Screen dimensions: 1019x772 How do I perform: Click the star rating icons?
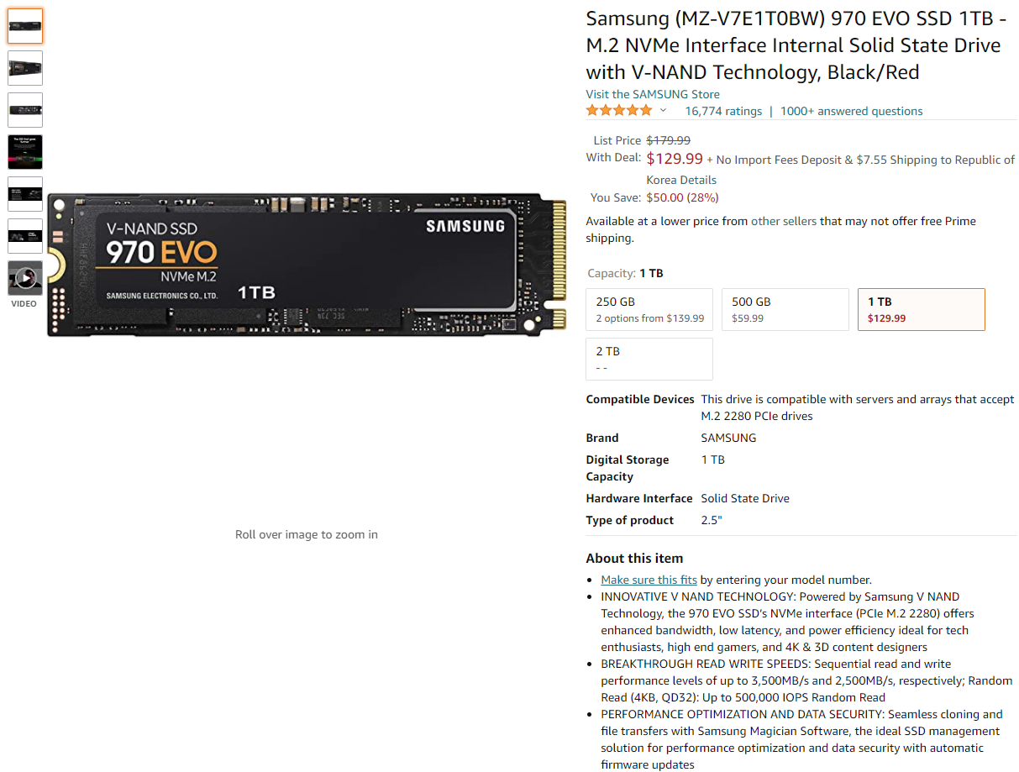click(x=619, y=111)
